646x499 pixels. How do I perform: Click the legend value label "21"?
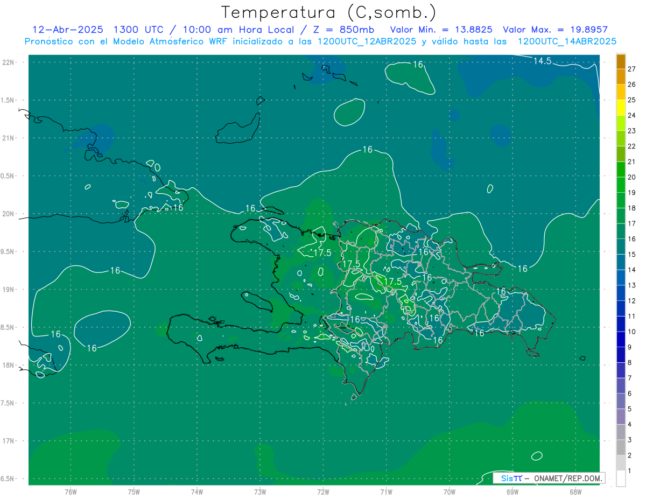pyautogui.click(x=632, y=161)
